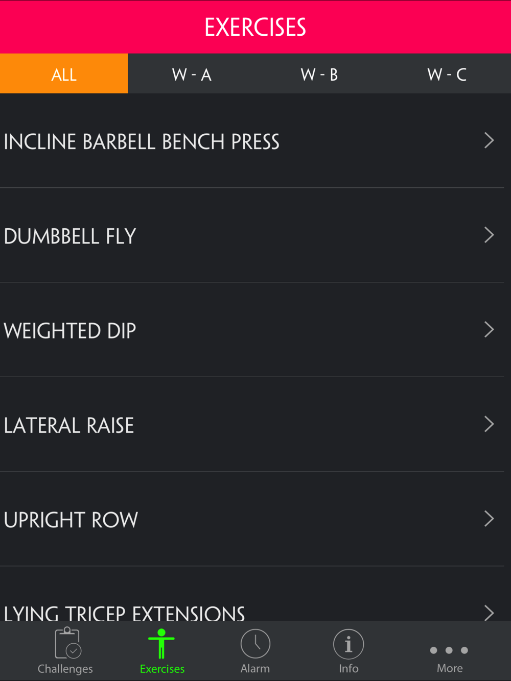
Task: Tap the Info circle icon
Action: (349, 644)
